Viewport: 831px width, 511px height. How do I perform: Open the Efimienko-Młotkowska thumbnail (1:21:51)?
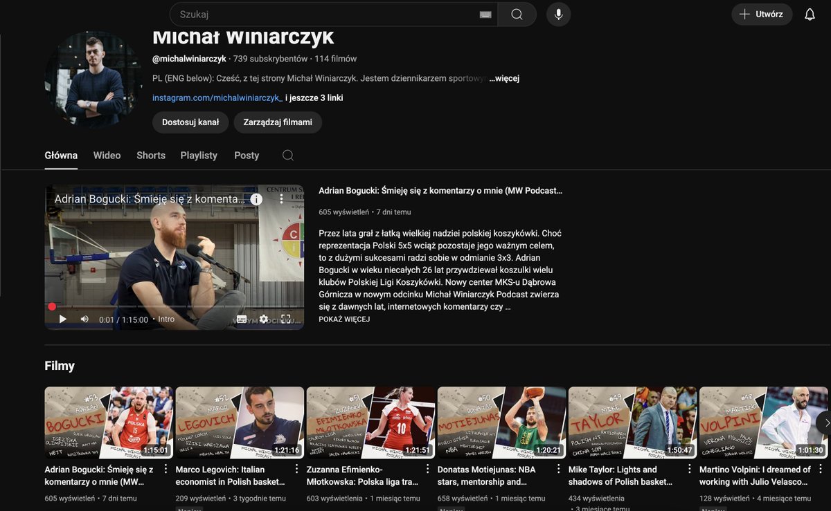371,422
